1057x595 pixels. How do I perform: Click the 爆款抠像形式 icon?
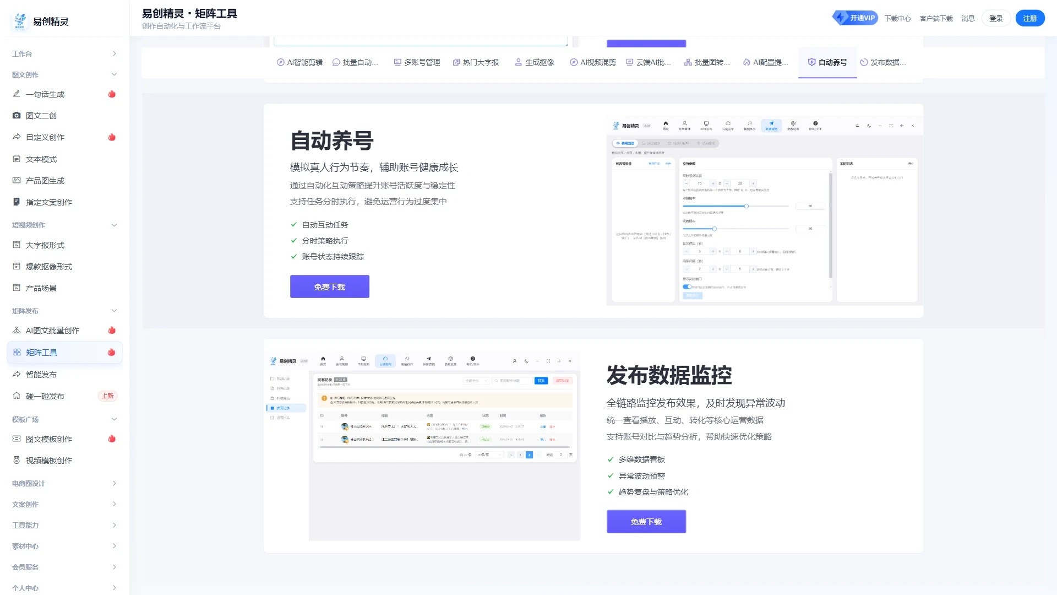coord(17,267)
